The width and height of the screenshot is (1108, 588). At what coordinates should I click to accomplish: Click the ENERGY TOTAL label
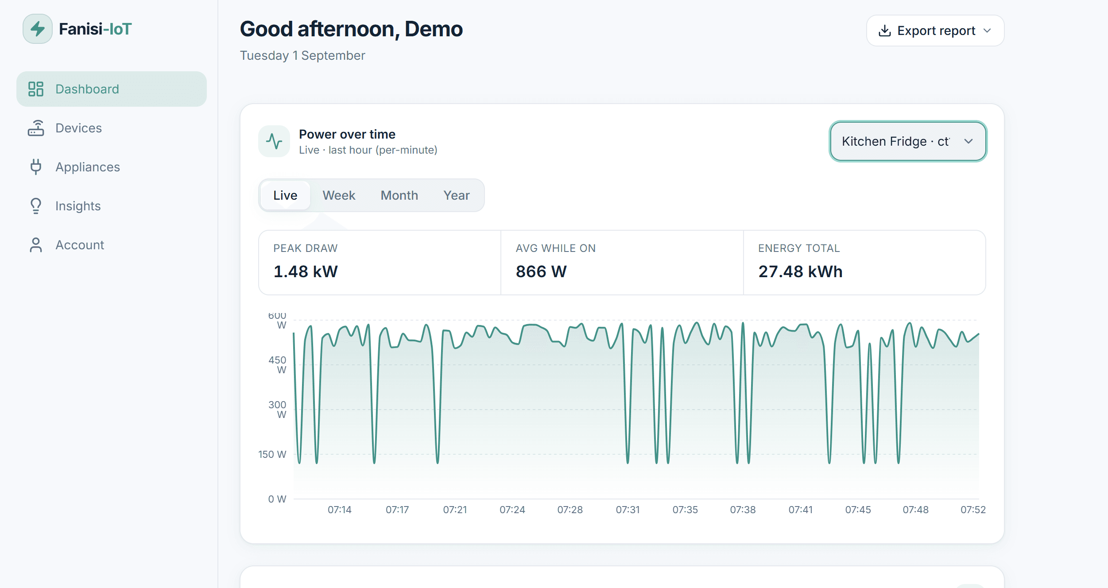[x=799, y=248]
